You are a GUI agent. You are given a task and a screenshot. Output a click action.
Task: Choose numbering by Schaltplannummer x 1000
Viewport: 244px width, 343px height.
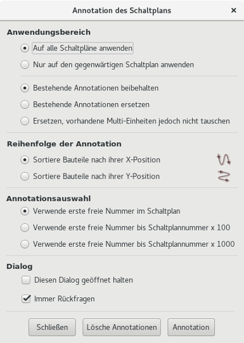coord(25,244)
